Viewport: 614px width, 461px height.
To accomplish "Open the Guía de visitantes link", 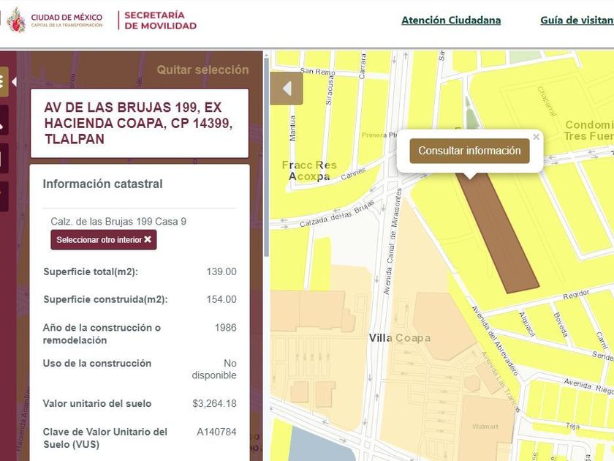I will pyautogui.click(x=577, y=20).
